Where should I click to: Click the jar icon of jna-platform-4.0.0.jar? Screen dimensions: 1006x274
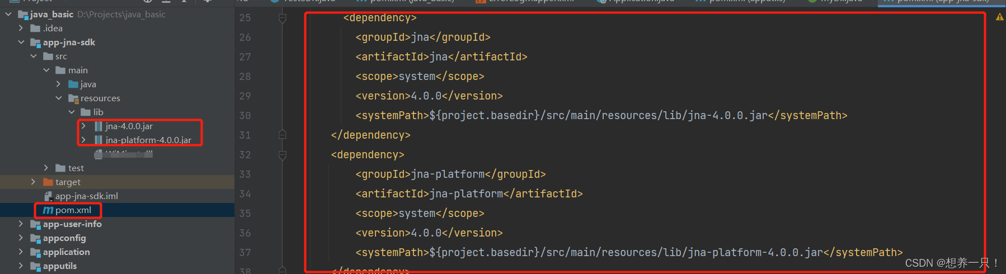pos(98,140)
